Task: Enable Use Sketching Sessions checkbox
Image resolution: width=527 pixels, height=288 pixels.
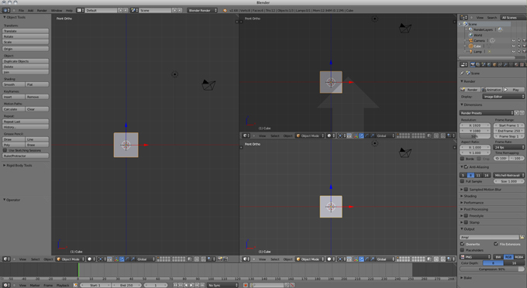Action: [5, 150]
